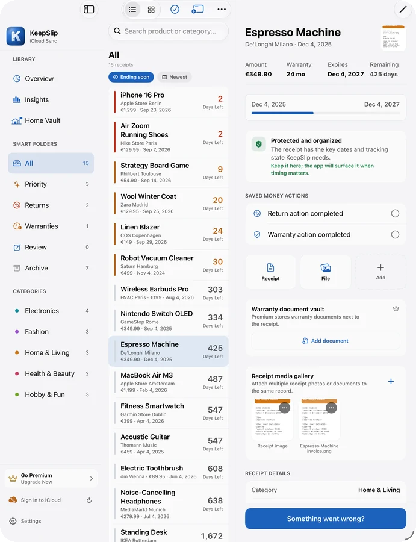Filter by Health & Beauty category
Viewport: 416px width, 542px height.
coord(51,373)
